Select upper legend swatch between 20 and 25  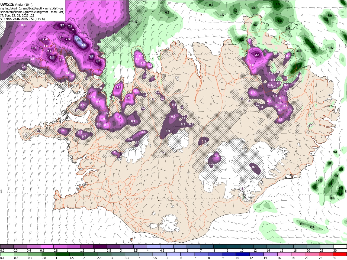(313, 246)
